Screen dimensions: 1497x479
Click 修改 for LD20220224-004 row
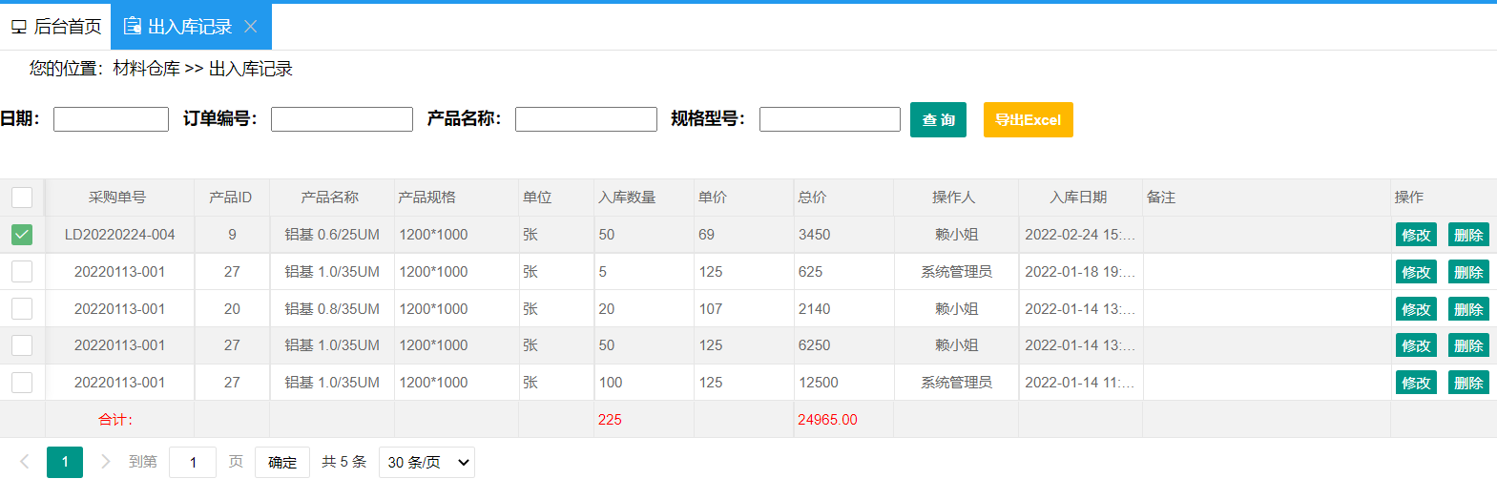click(x=1415, y=235)
